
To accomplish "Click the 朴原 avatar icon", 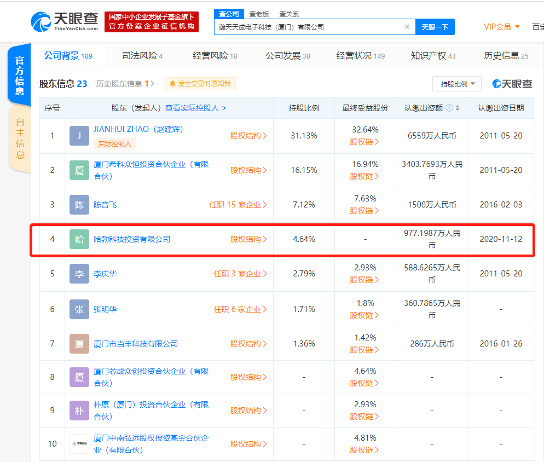I will [x=79, y=411].
